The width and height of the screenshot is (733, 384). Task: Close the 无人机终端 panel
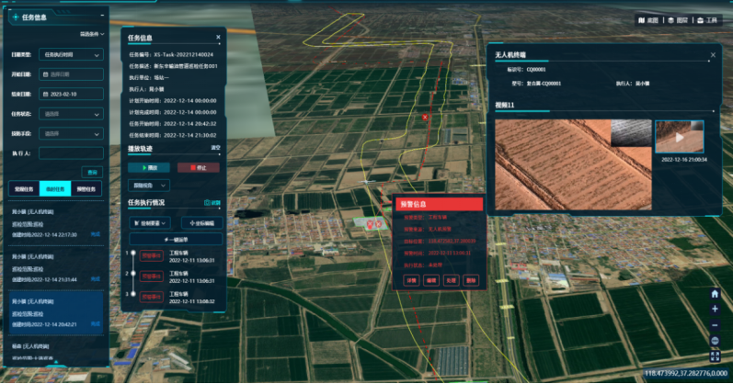tap(711, 55)
